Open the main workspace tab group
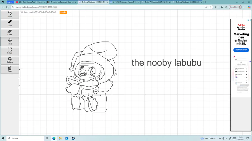 pos(10,2)
